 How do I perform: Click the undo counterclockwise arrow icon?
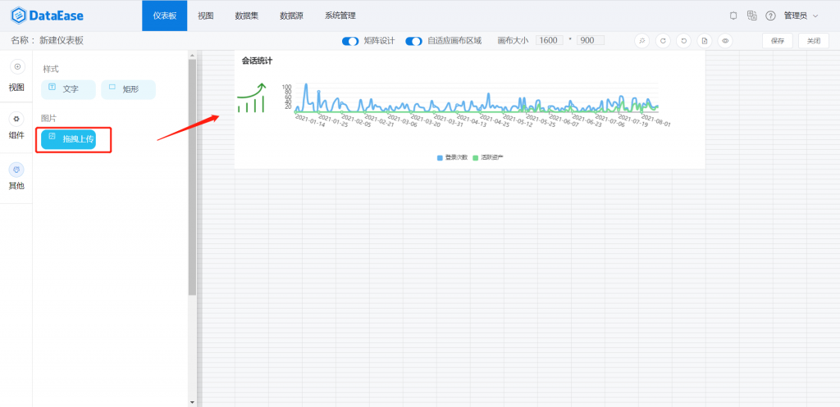pos(683,41)
